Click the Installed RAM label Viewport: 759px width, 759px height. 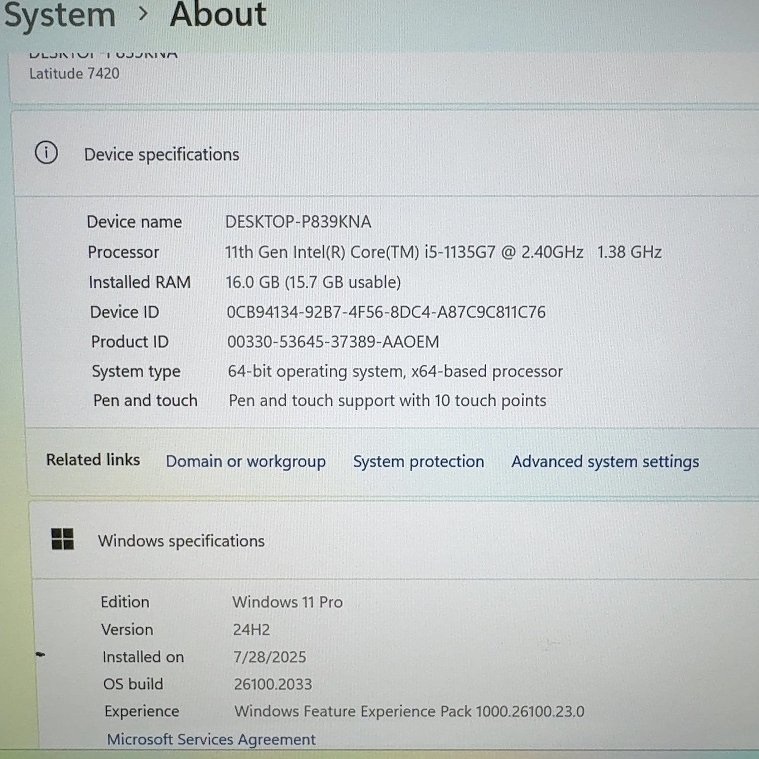point(140,282)
